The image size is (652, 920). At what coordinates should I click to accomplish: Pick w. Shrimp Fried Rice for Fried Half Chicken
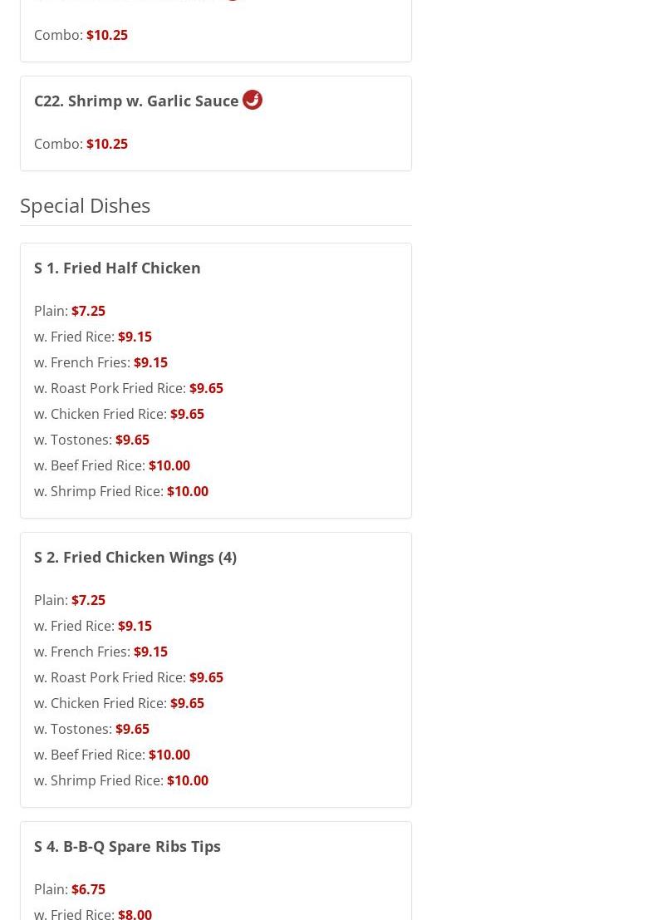[x=121, y=491]
